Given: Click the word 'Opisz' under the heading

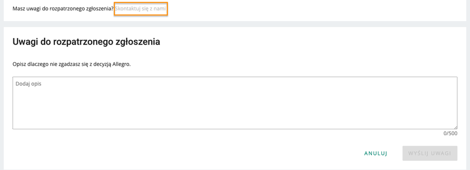Looking at the screenshot, I should (19, 65).
